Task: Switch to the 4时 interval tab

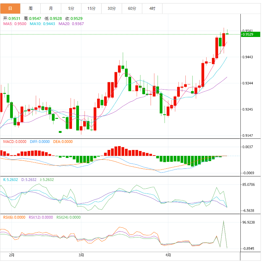Action: pyautogui.click(x=152, y=8)
